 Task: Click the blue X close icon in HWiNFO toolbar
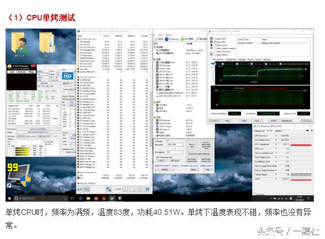148,189
